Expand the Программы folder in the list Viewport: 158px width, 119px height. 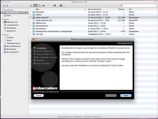coord(31,28)
